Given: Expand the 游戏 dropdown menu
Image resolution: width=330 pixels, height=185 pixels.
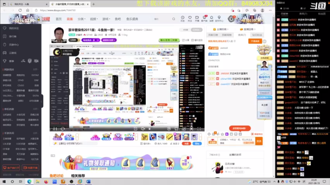Looking at the screenshot, I should coord(106,19).
